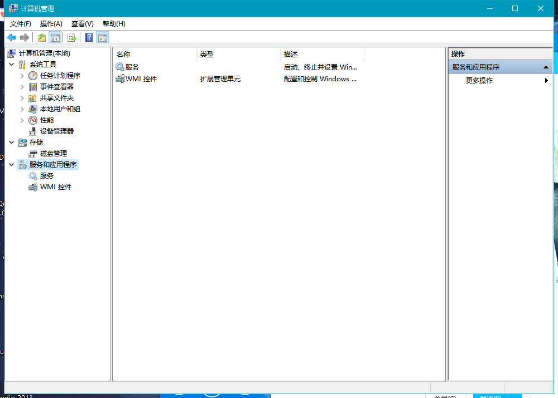Click the forward navigation arrow
The height and width of the screenshot is (398, 558).
[x=25, y=37]
